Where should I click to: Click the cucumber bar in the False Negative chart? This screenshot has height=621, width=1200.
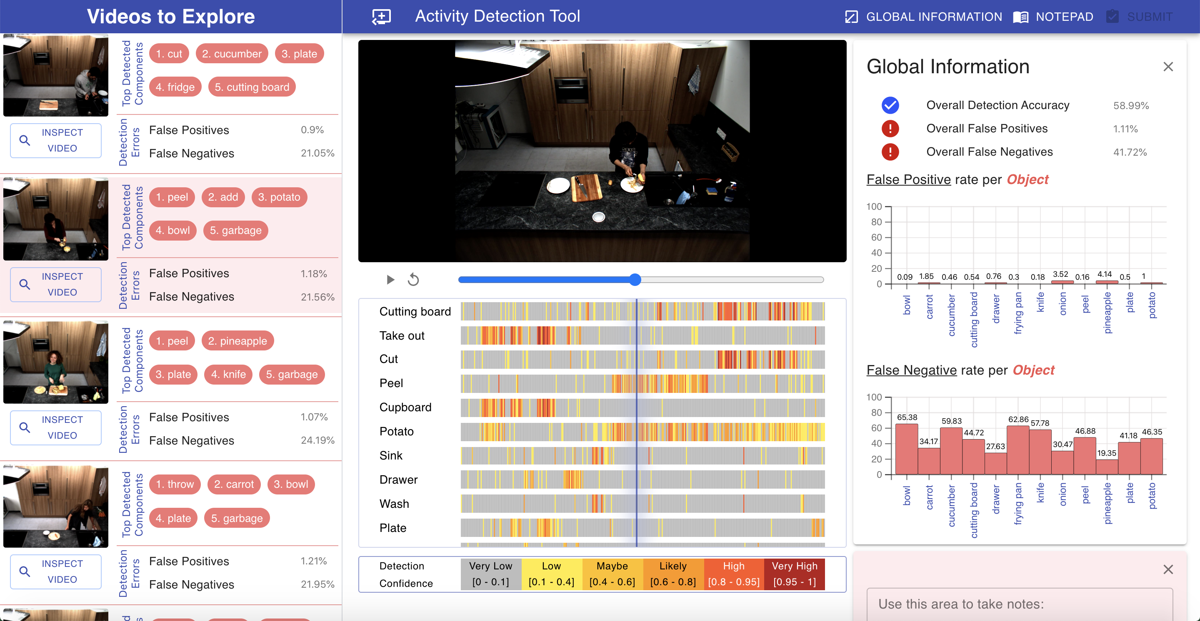[x=951, y=451]
